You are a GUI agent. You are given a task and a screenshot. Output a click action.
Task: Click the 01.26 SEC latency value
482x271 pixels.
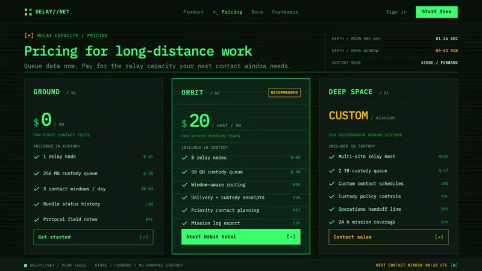446,39
